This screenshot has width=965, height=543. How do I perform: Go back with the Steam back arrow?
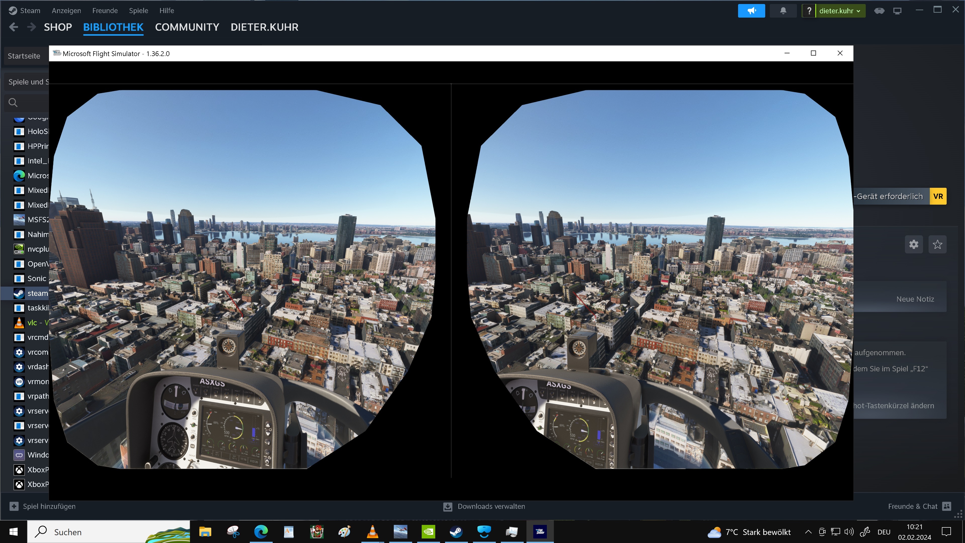(14, 27)
